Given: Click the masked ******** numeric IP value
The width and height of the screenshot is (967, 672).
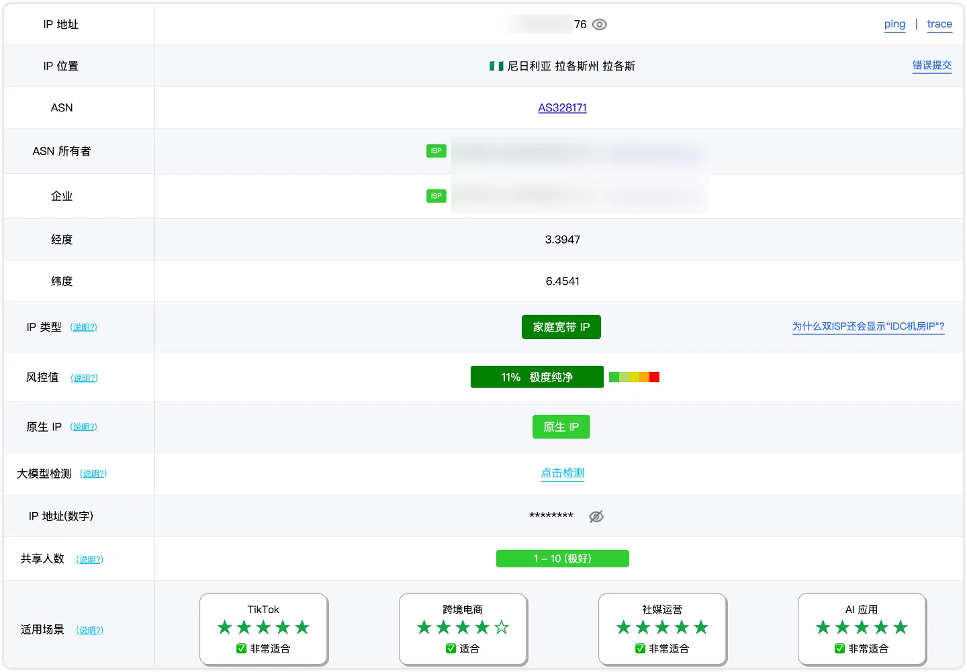Looking at the screenshot, I should point(551,516).
